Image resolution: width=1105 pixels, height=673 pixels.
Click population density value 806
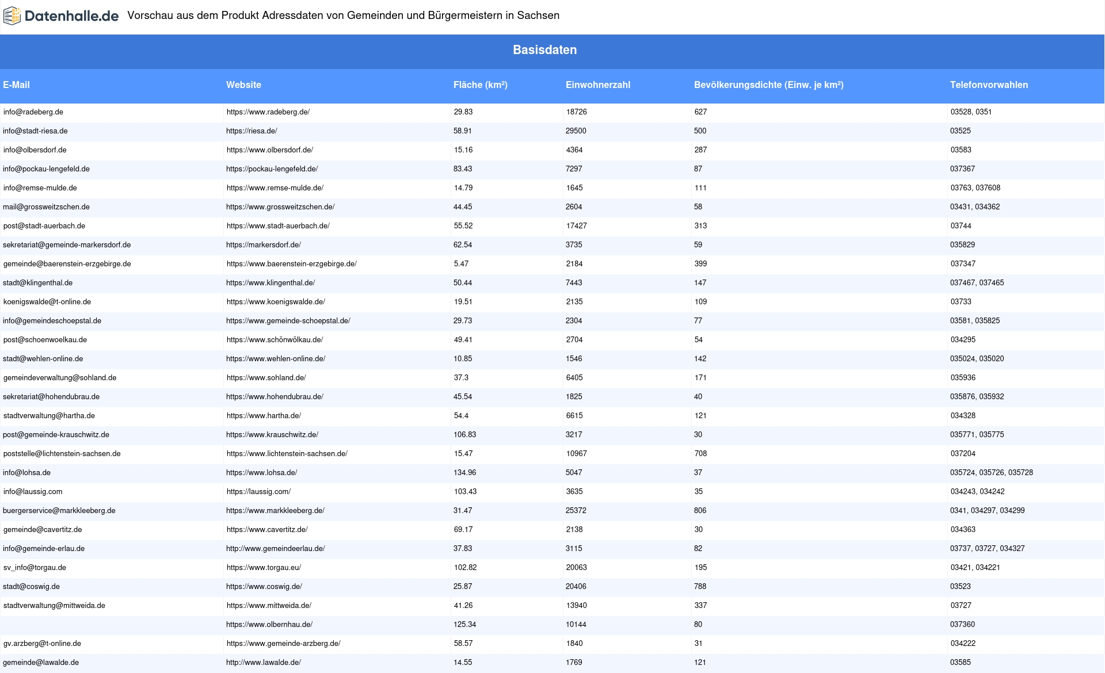pyautogui.click(x=700, y=511)
